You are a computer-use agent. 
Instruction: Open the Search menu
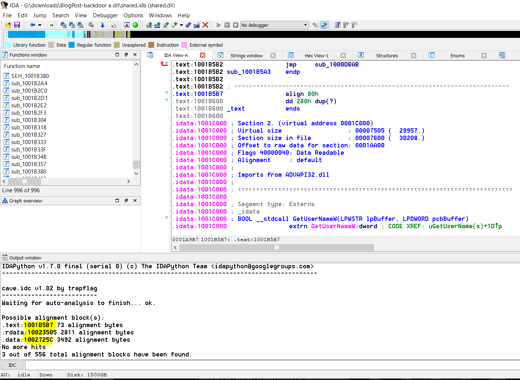61,15
